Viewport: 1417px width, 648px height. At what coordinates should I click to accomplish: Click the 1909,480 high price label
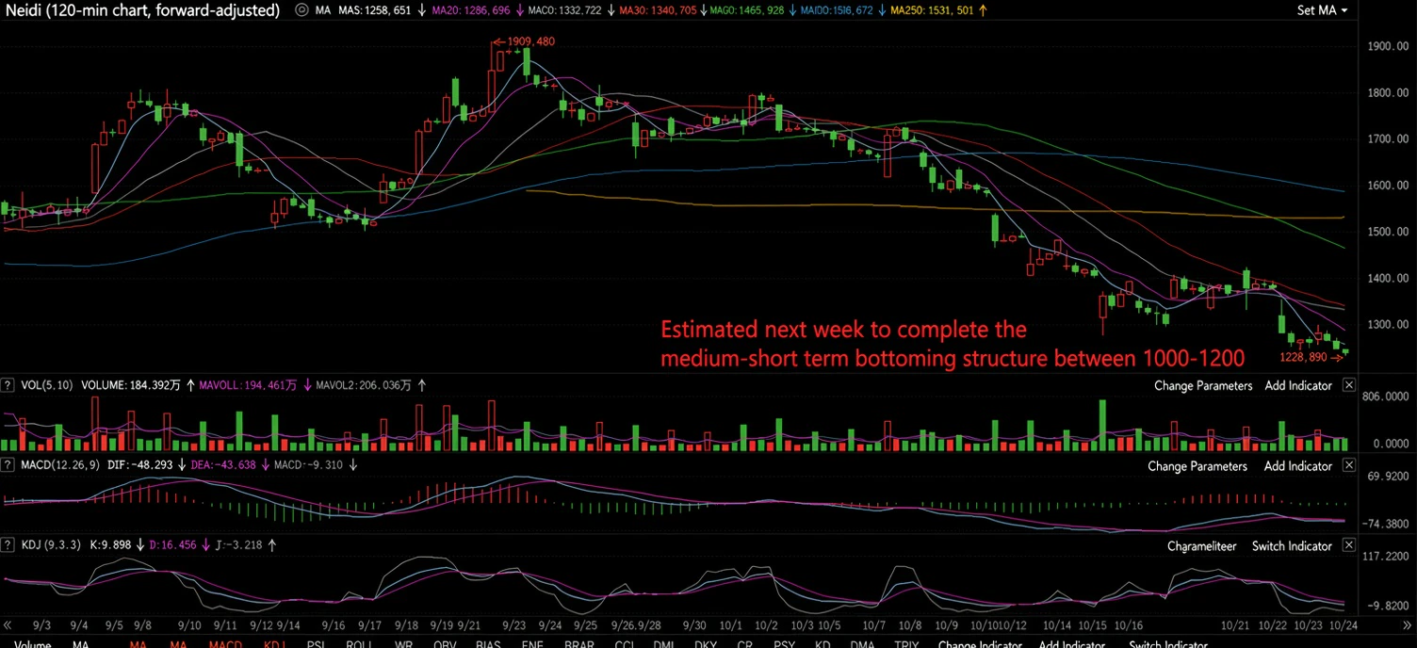tap(531, 41)
